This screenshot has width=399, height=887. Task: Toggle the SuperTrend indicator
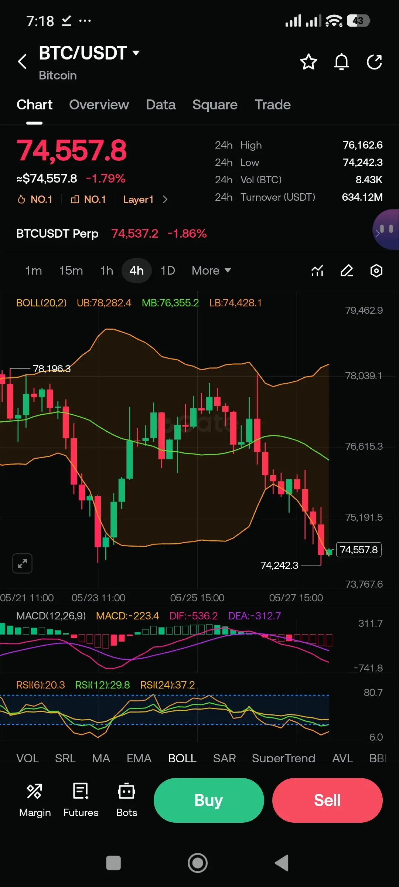pyautogui.click(x=283, y=758)
